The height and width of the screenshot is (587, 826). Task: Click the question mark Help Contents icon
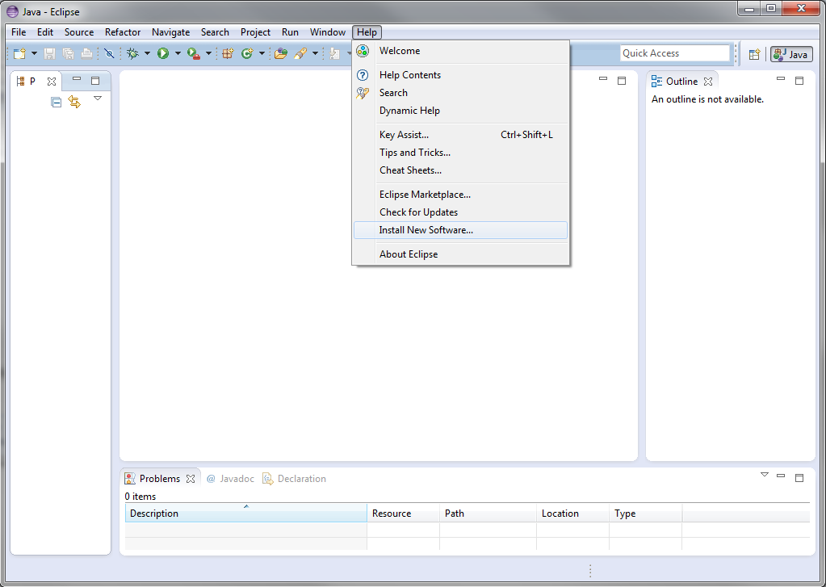(363, 75)
